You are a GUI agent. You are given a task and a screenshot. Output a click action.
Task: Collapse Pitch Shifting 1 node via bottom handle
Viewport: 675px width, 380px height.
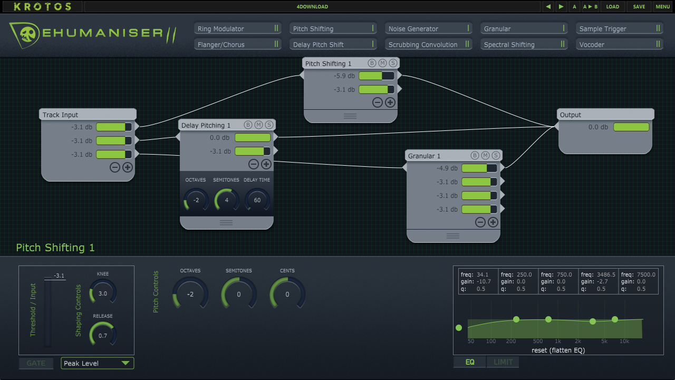click(350, 116)
